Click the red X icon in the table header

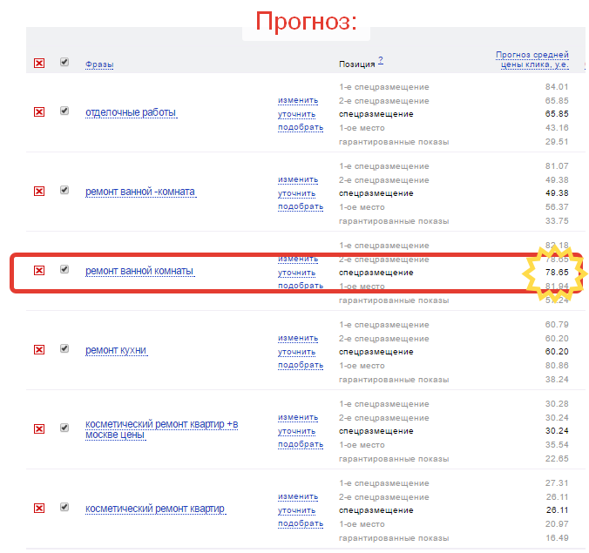click(39, 63)
